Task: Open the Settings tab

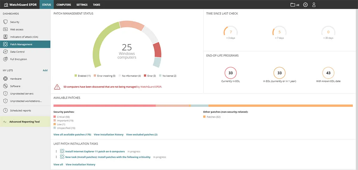Action: point(82,5)
